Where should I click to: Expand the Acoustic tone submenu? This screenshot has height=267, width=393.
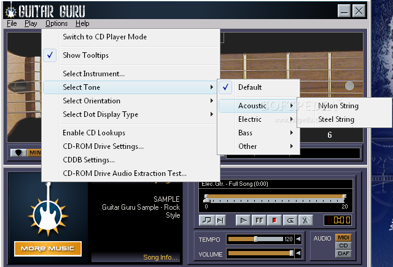point(259,106)
